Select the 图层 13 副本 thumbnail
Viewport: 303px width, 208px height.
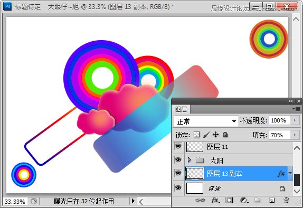195,174
